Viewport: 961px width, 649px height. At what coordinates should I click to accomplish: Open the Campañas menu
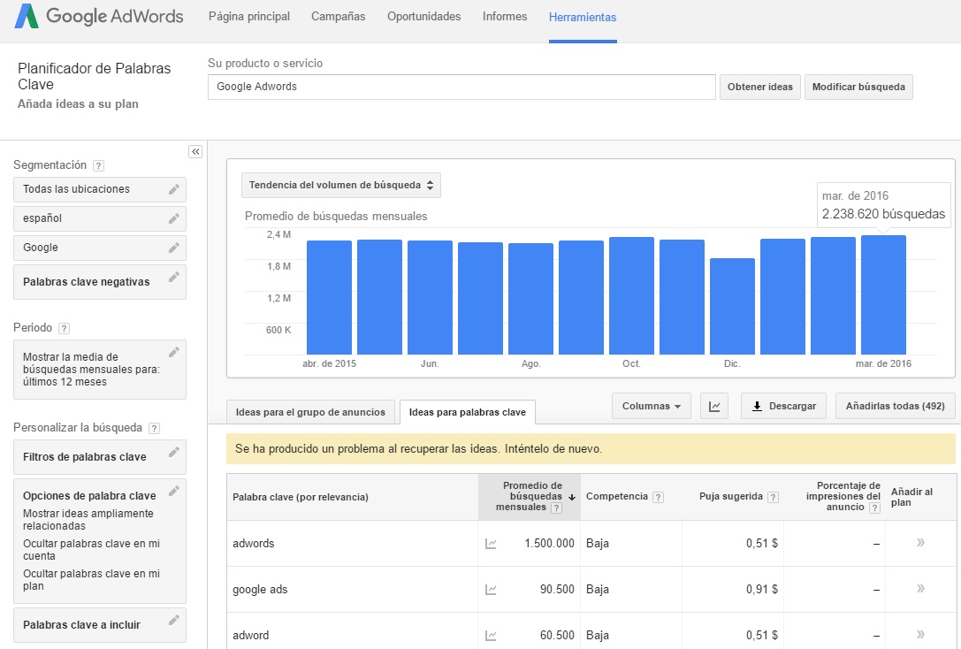click(x=339, y=17)
